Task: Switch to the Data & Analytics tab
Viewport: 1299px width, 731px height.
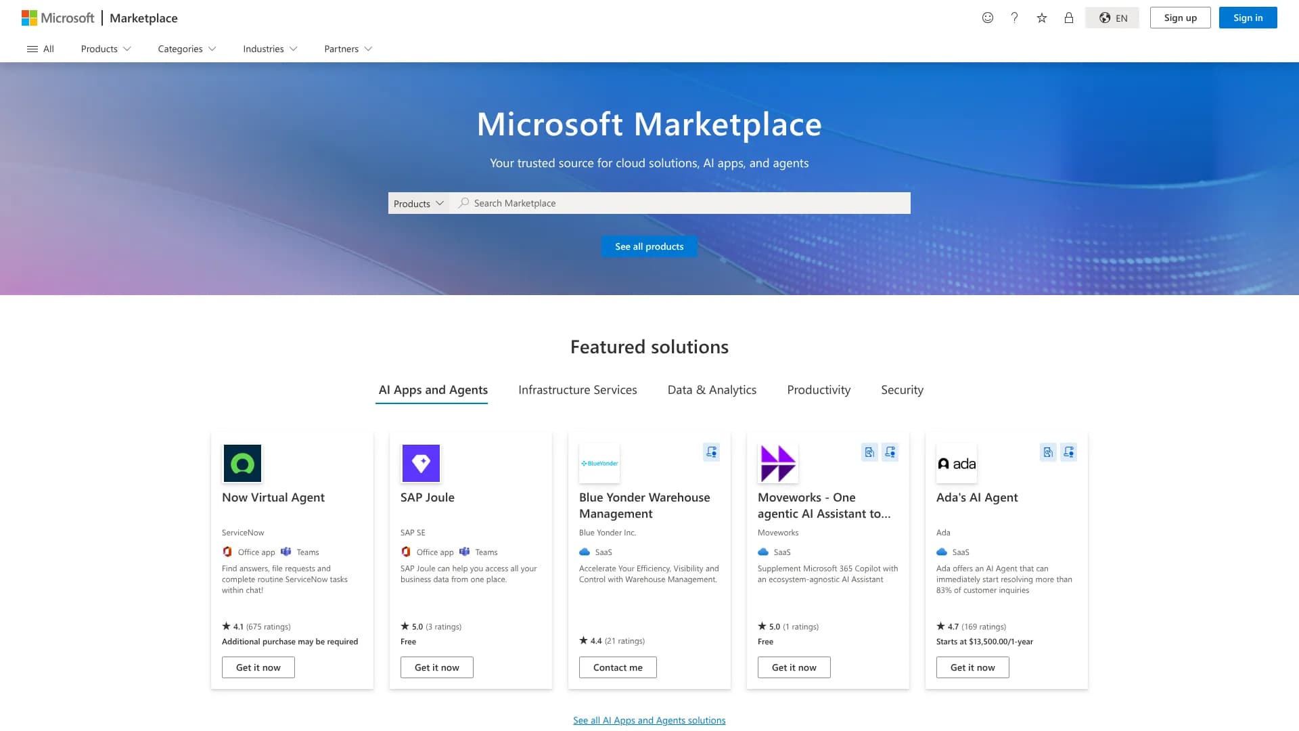Action: point(712,390)
